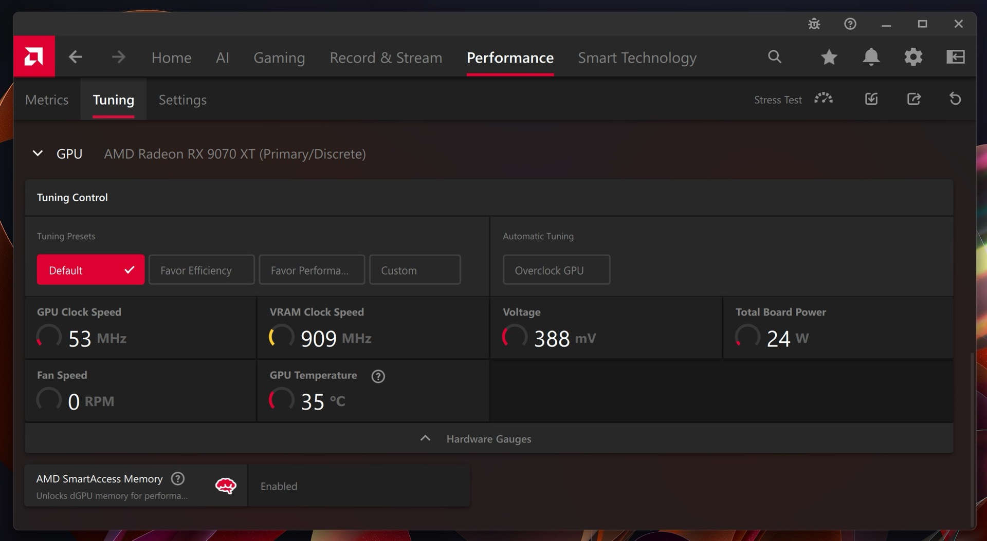Click the Stress Test label
The image size is (987, 541).
tap(778, 100)
